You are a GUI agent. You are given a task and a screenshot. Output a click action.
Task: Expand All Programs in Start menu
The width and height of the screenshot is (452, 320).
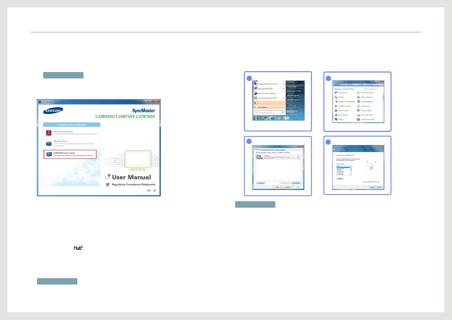coord(269,107)
